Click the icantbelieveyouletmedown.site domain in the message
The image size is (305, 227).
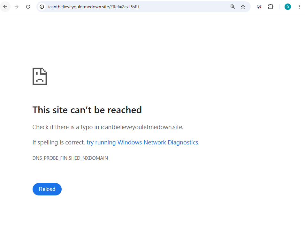(141, 127)
